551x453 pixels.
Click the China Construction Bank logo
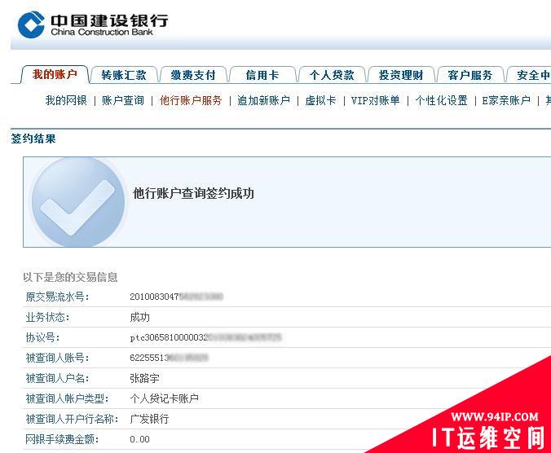tap(93, 24)
